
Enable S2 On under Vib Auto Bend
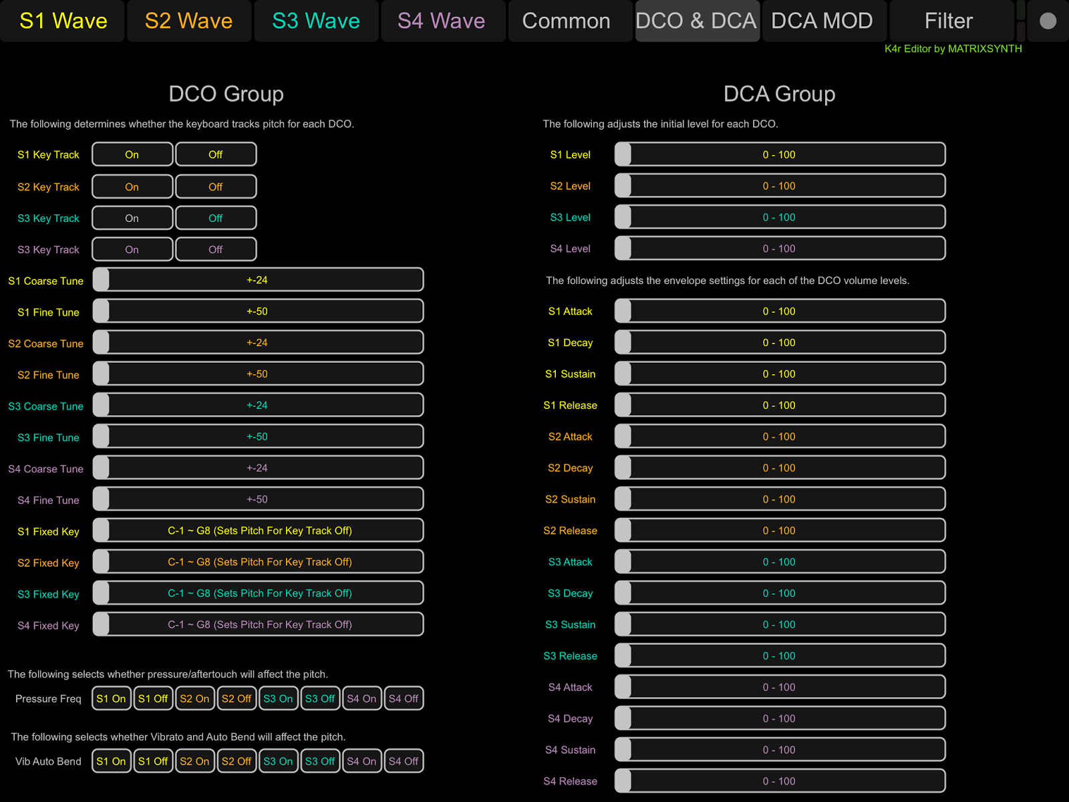click(x=194, y=761)
